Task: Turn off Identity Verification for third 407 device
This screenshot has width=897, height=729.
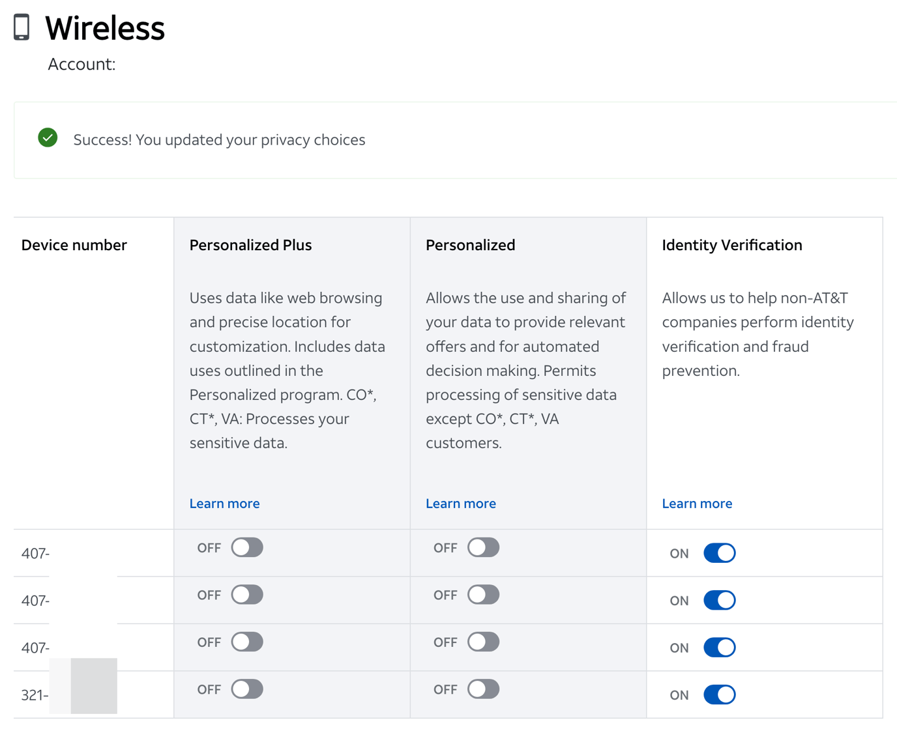Action: [x=719, y=648]
